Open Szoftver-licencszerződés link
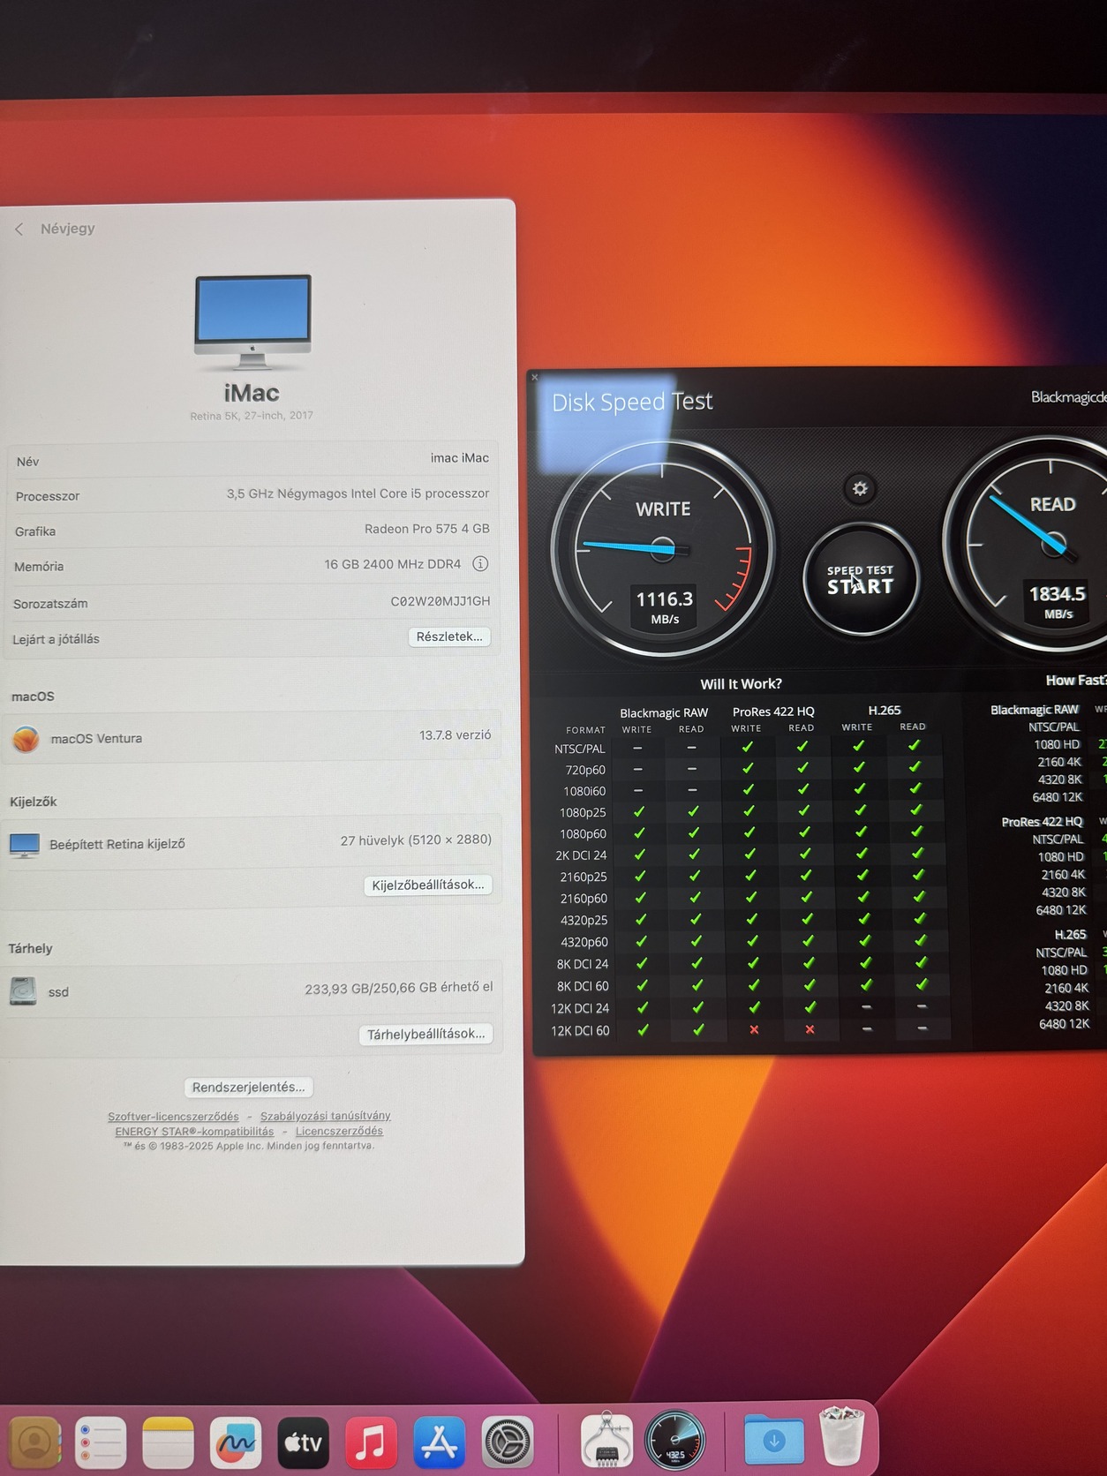Screen dimensions: 1107x1476 pyautogui.click(x=173, y=1117)
